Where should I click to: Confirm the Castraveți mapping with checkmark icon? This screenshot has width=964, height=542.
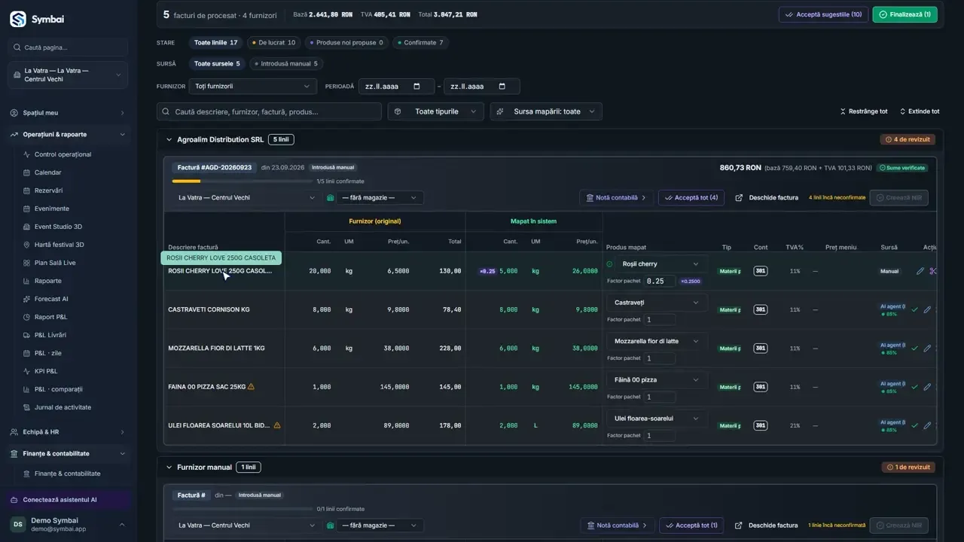coord(915,309)
